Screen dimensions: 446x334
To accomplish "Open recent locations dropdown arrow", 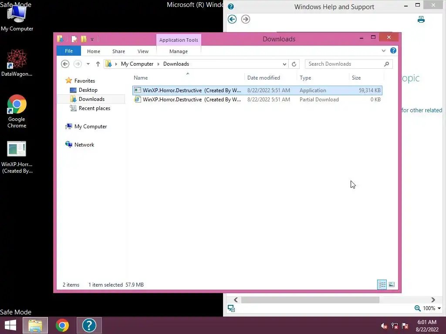I will (x=88, y=64).
